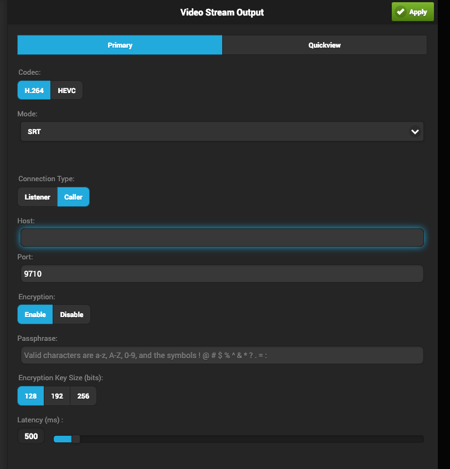This screenshot has height=469, width=450.
Task: Click the Latency slider handle
Action: pyautogui.click(x=76, y=439)
